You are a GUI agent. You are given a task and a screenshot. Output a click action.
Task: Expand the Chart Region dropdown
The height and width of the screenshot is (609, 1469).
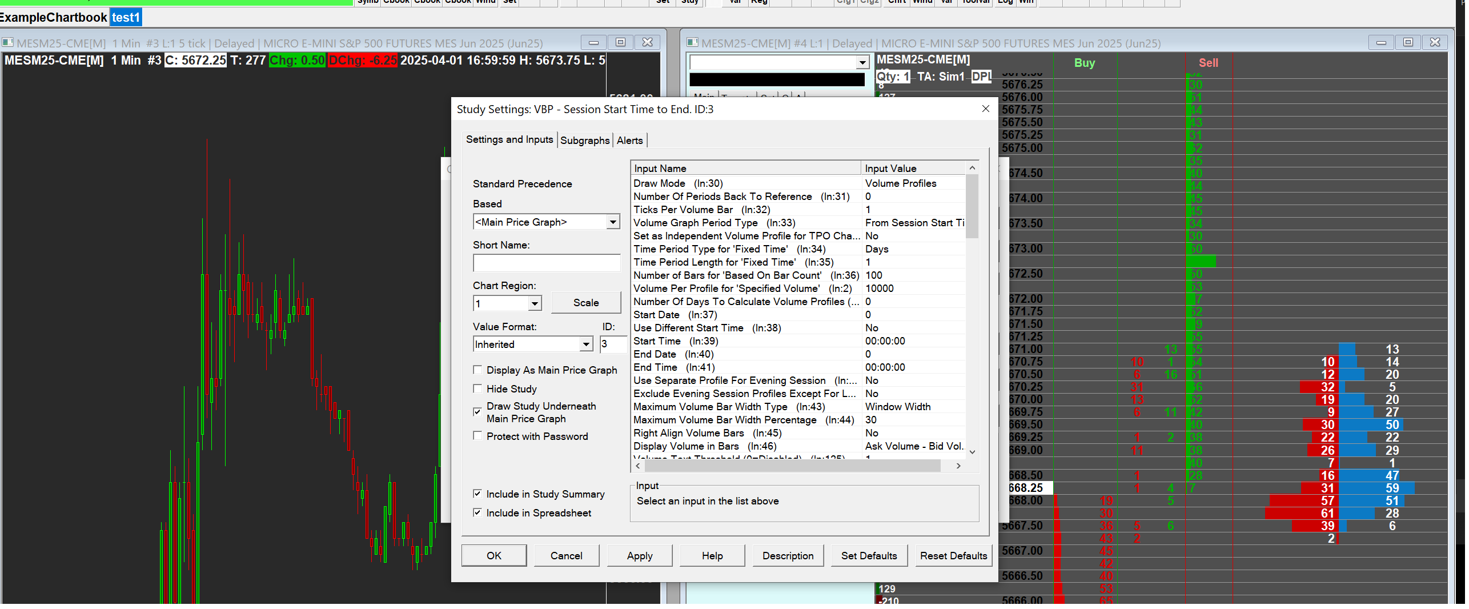point(535,304)
